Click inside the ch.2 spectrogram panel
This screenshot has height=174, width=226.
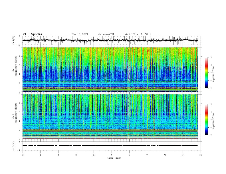coord(110,117)
